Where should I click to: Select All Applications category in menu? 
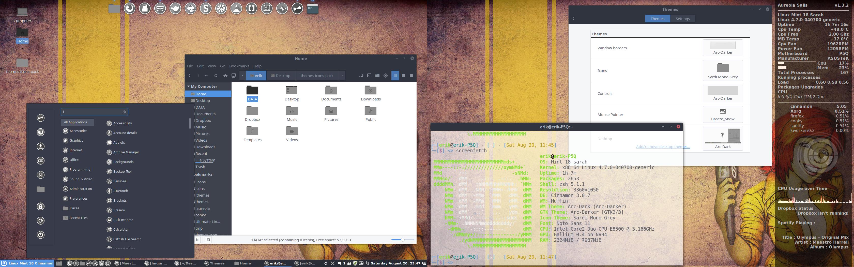click(77, 122)
